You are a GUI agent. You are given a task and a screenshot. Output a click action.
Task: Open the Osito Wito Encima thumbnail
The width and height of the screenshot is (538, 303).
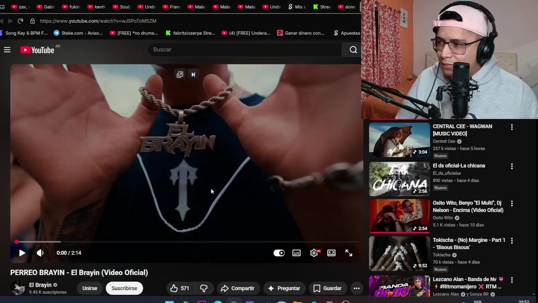click(399, 216)
